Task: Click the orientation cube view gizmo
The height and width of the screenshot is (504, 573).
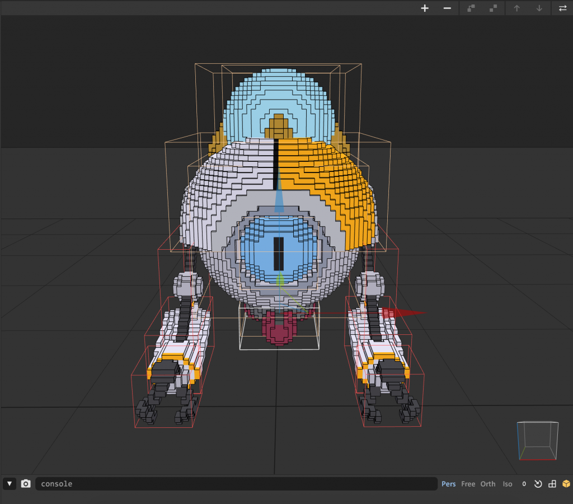Action: click(537, 441)
